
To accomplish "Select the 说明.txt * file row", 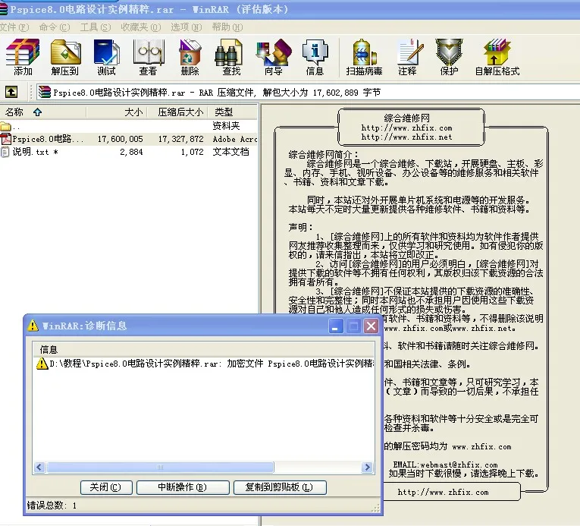I will pos(129,152).
